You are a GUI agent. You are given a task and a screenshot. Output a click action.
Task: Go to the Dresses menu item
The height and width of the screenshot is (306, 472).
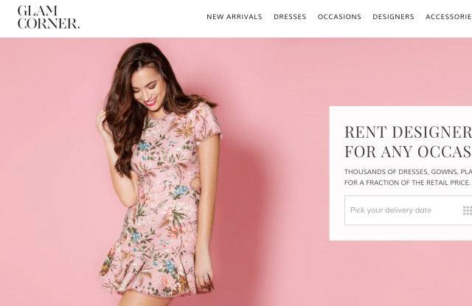pyautogui.click(x=290, y=17)
